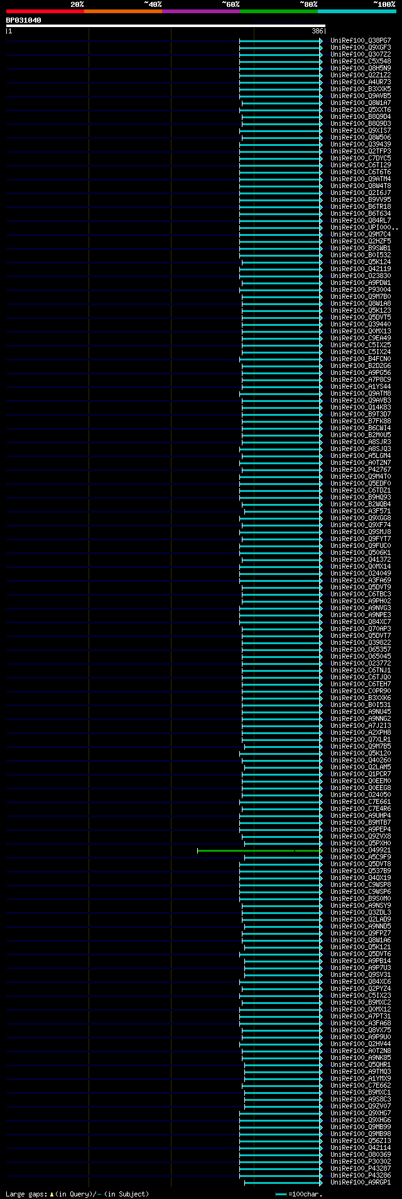Click the orange ~40% identity legend segment
402x1199 pixels.
123,11
